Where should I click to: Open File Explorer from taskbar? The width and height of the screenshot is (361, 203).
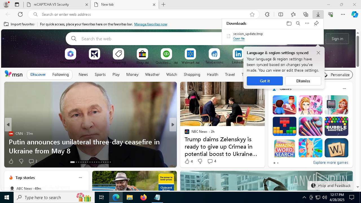click(x=129, y=197)
